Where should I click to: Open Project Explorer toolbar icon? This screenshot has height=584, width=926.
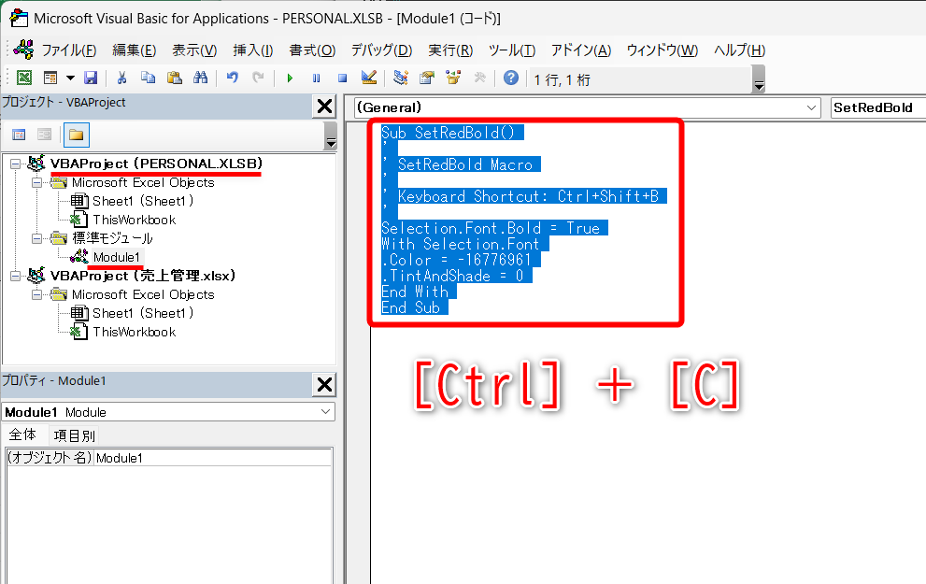coord(401,78)
